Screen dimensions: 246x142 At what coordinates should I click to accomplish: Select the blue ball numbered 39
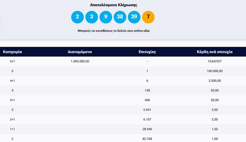(x=134, y=17)
